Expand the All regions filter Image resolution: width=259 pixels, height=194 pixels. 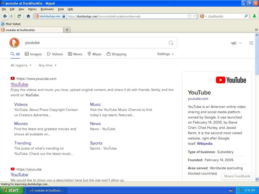pos(21,65)
